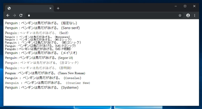The width and height of the screenshot is (202, 109).
Task: Click the line labeled (游ゴシック)
Action: 42,63
